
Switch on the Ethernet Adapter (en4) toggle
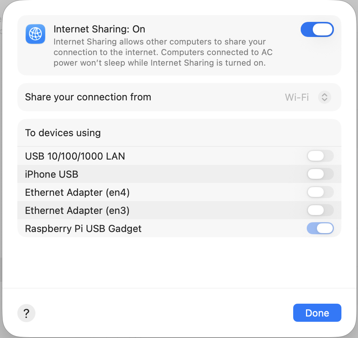point(320,192)
